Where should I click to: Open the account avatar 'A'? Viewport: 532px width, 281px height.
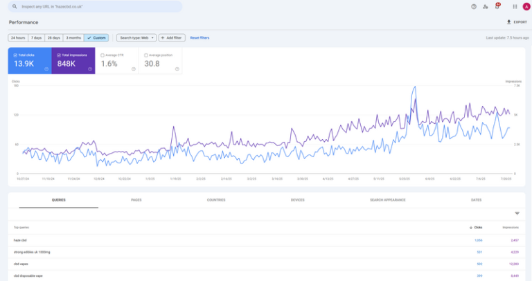(x=526, y=6)
